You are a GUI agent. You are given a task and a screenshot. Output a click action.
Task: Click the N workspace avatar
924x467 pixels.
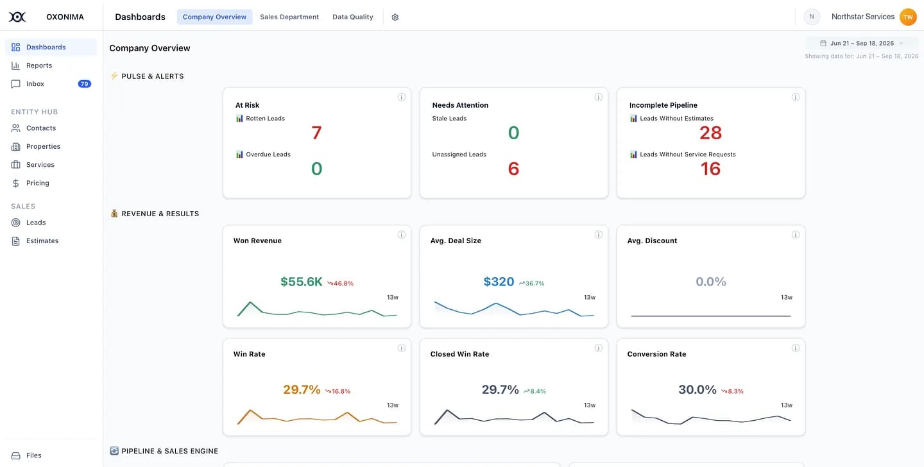click(812, 17)
